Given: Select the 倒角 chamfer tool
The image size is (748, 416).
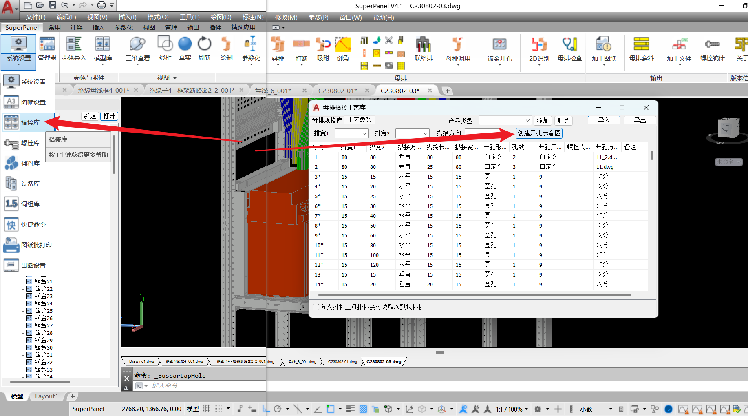Looking at the screenshot, I should [x=343, y=49].
